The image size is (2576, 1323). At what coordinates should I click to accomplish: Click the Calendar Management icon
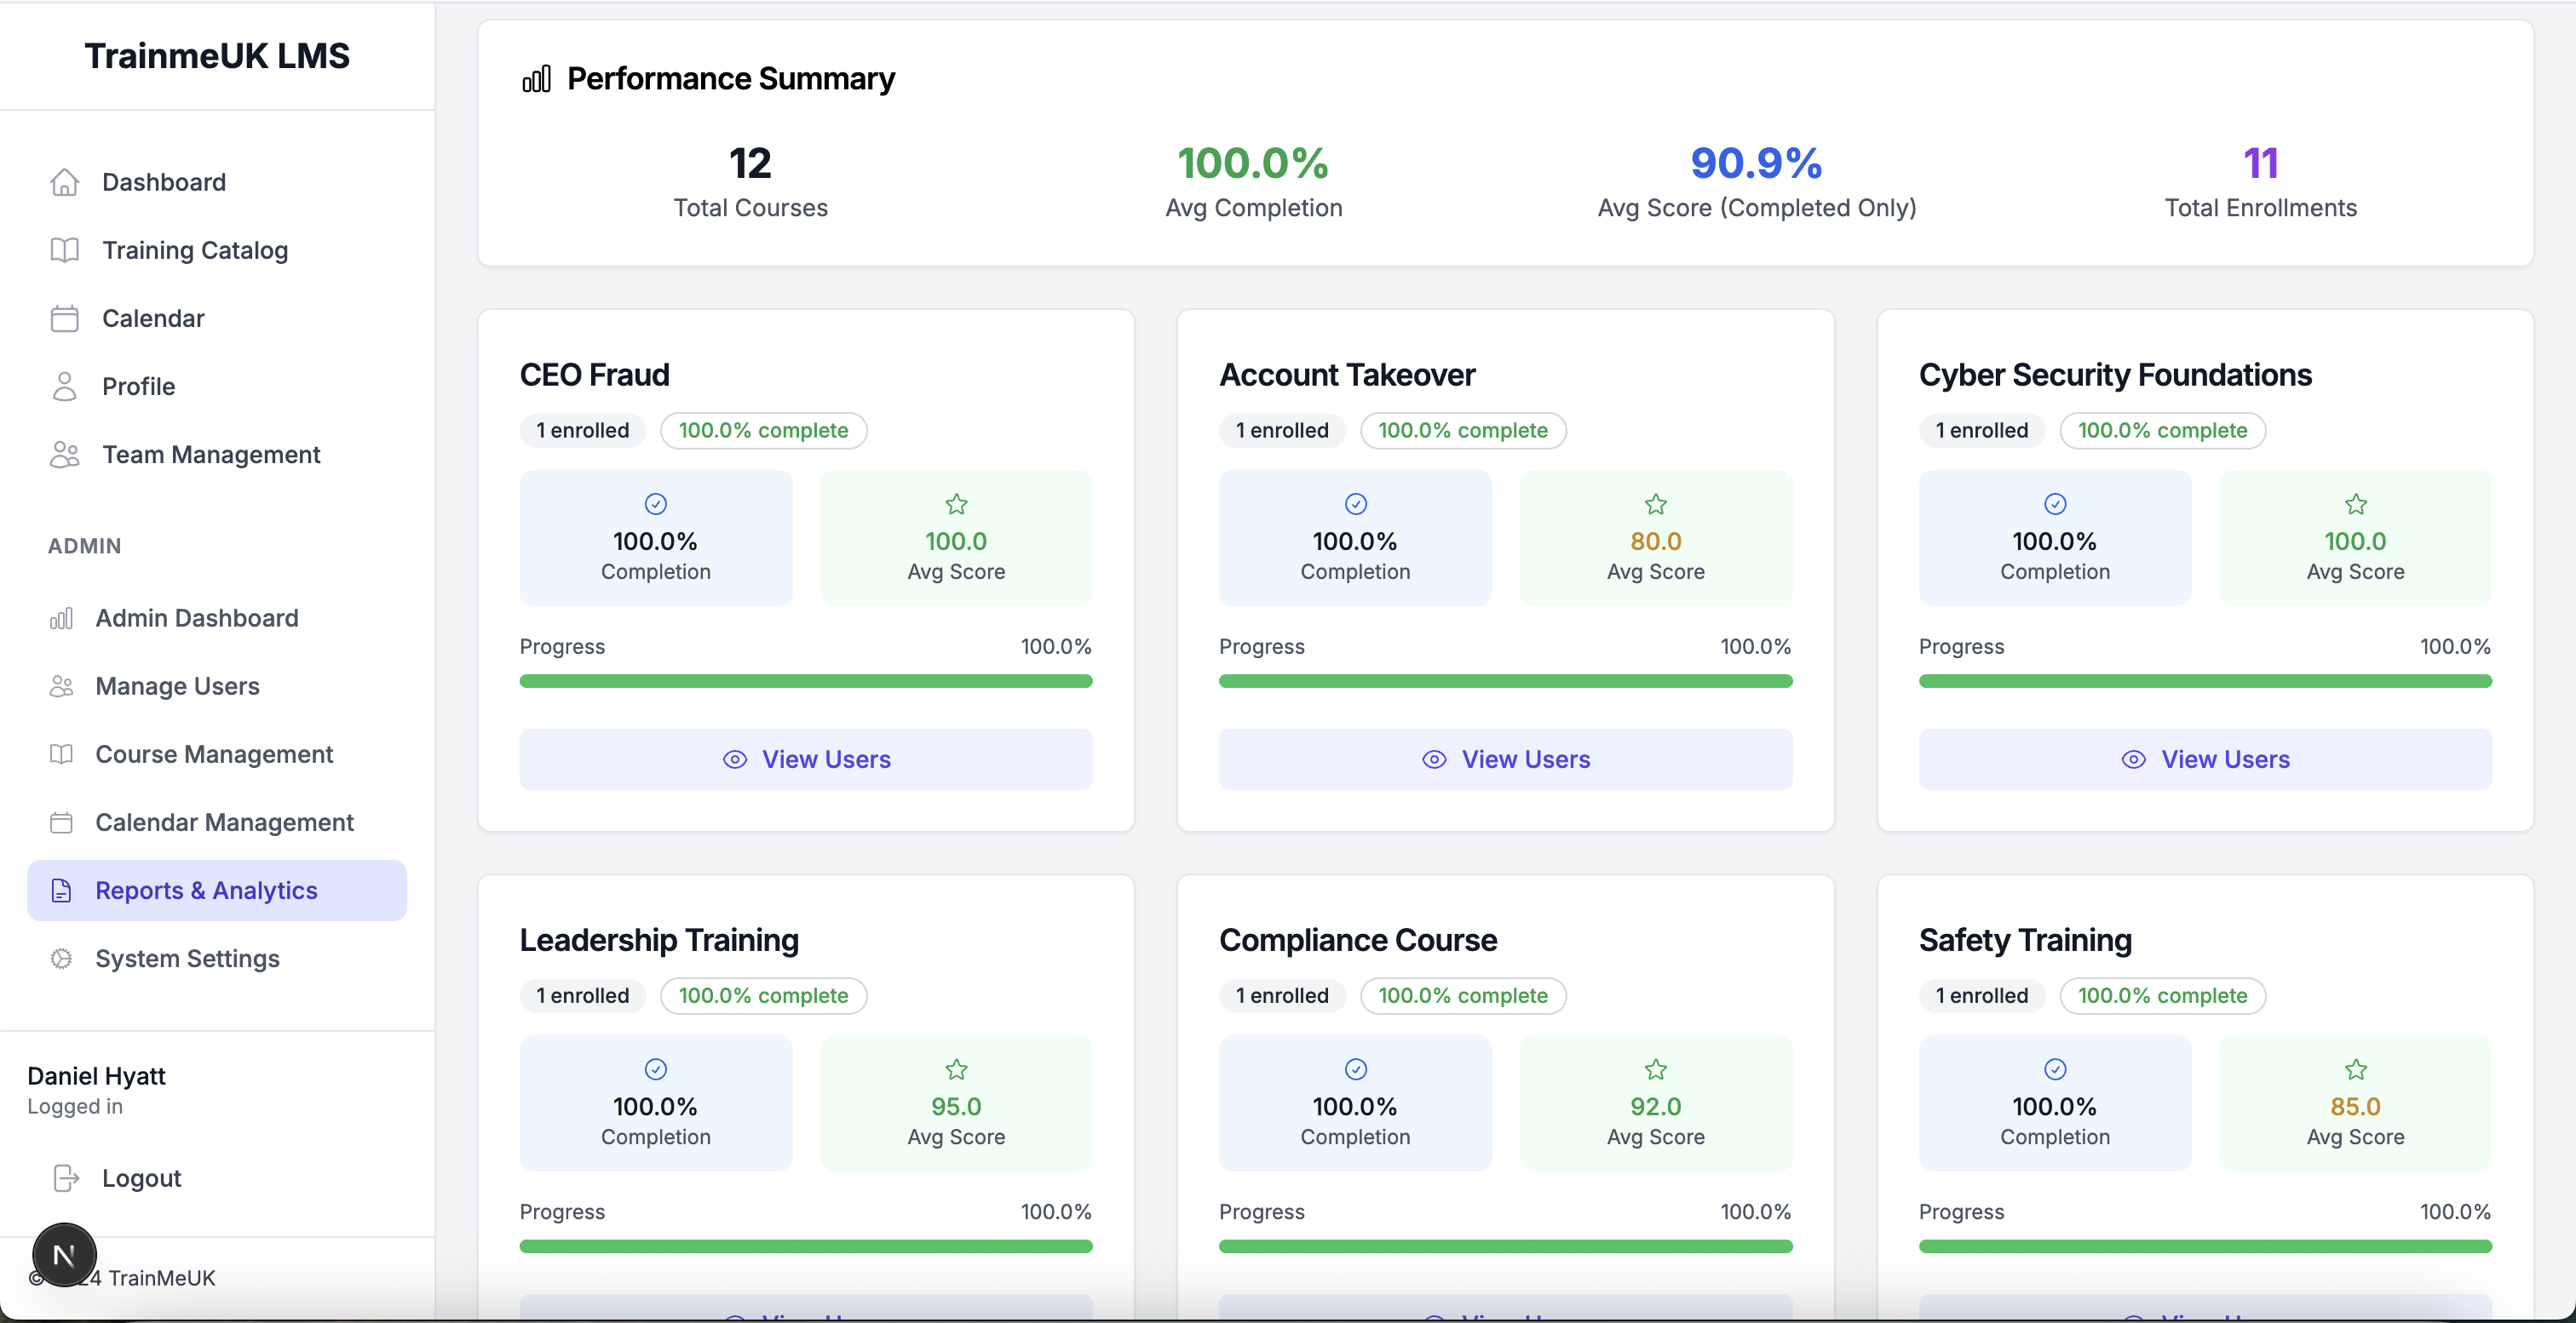click(x=61, y=822)
